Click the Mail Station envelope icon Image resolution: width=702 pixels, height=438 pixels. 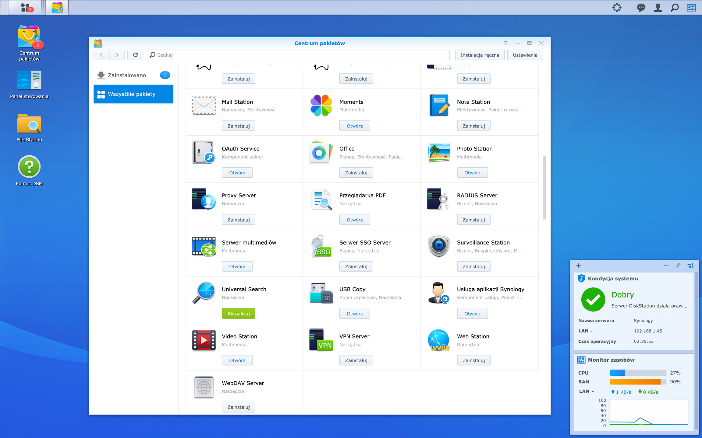(x=204, y=106)
